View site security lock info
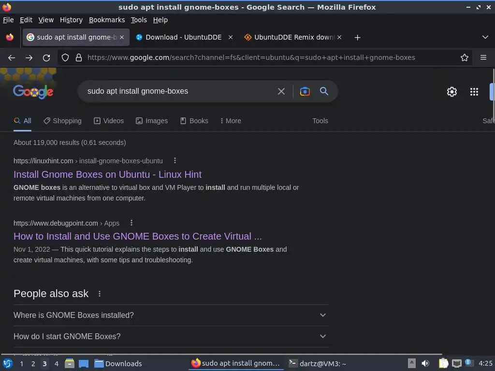This screenshot has height=371, width=495. 79,58
